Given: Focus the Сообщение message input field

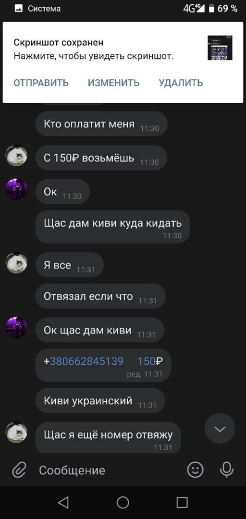Looking at the screenshot, I should 109,470.
